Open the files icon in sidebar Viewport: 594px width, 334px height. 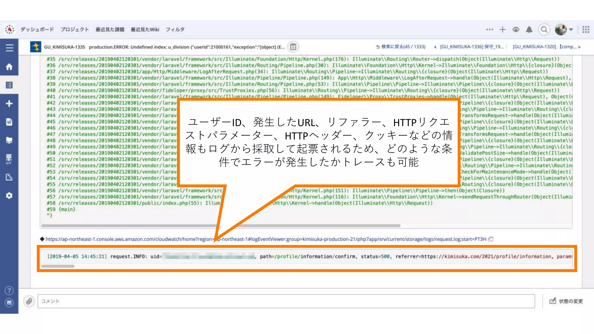(x=9, y=140)
